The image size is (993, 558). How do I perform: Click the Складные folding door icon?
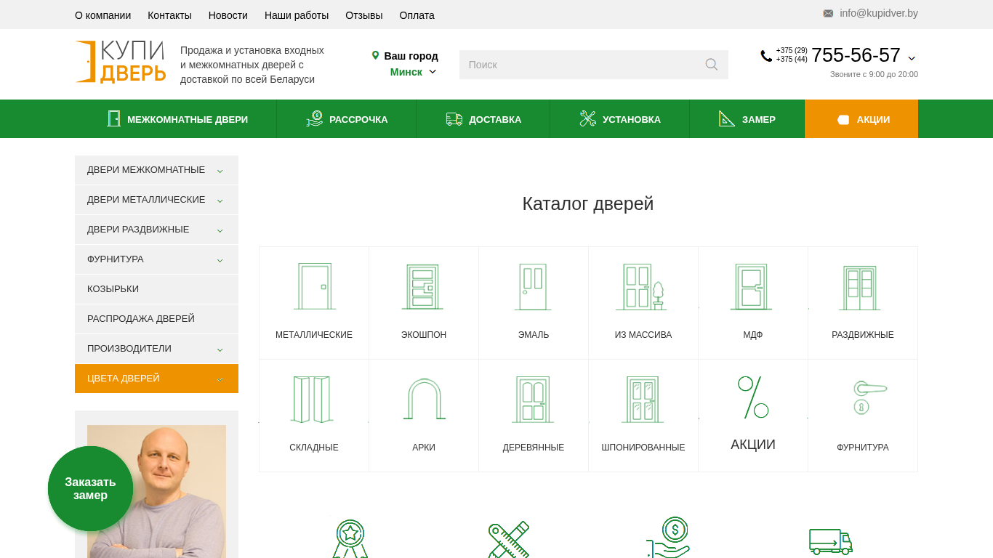[313, 400]
